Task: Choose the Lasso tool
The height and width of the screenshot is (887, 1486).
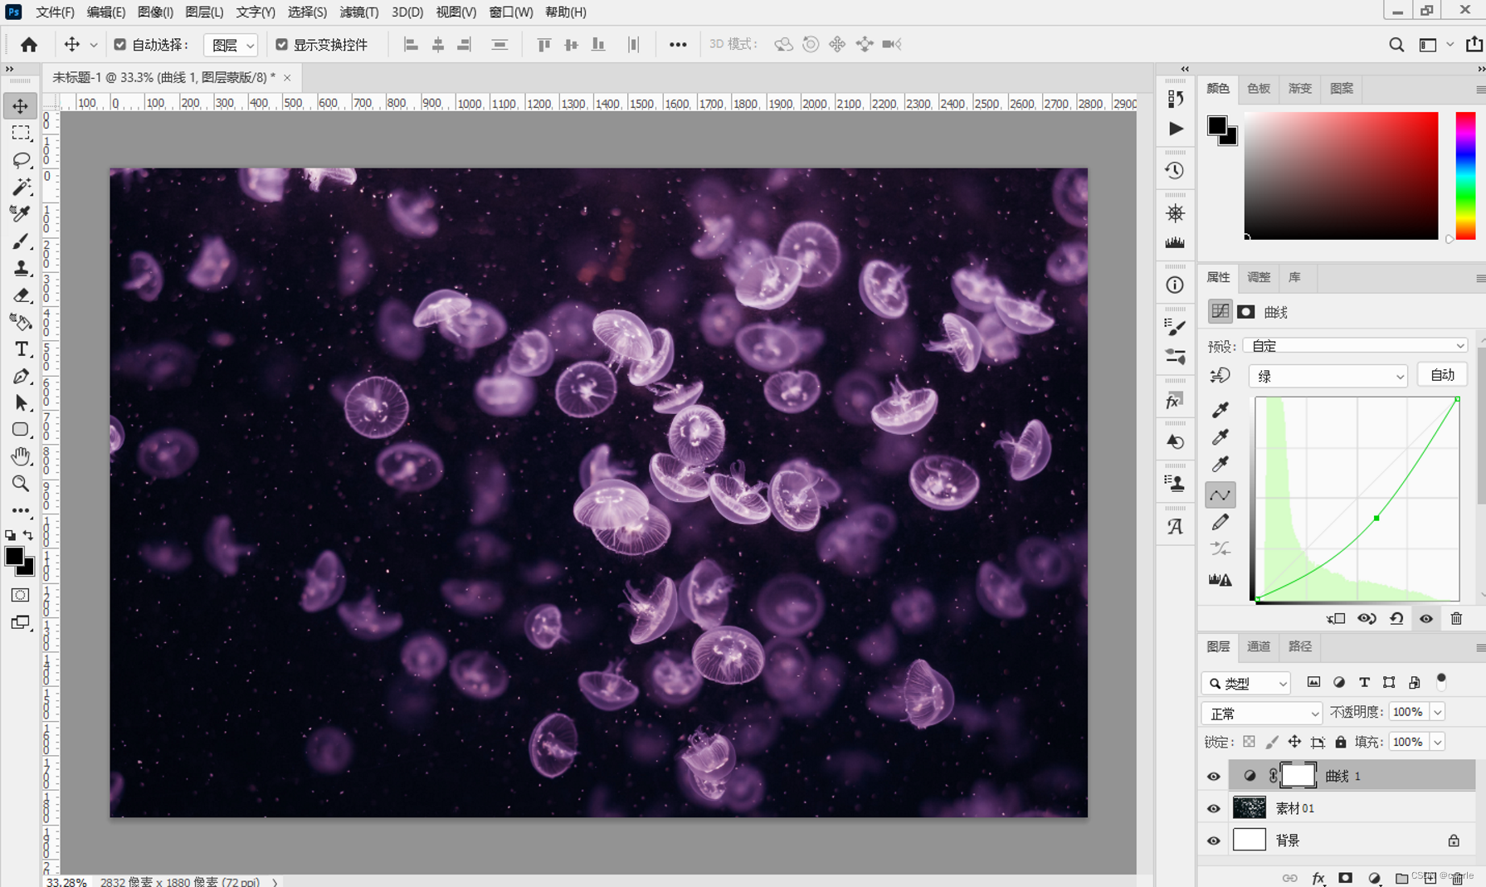Action: pyautogui.click(x=21, y=159)
